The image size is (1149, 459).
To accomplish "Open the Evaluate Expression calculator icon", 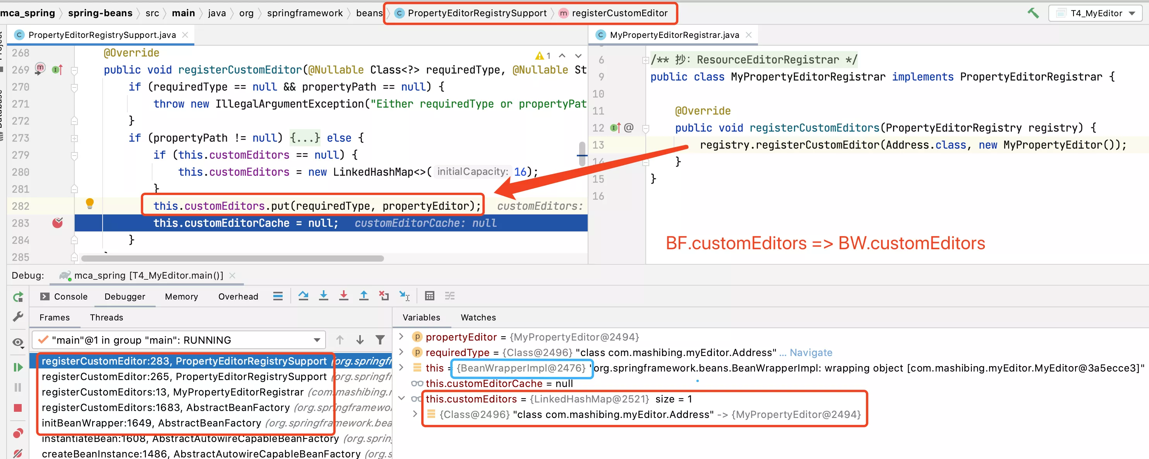I will [x=430, y=296].
